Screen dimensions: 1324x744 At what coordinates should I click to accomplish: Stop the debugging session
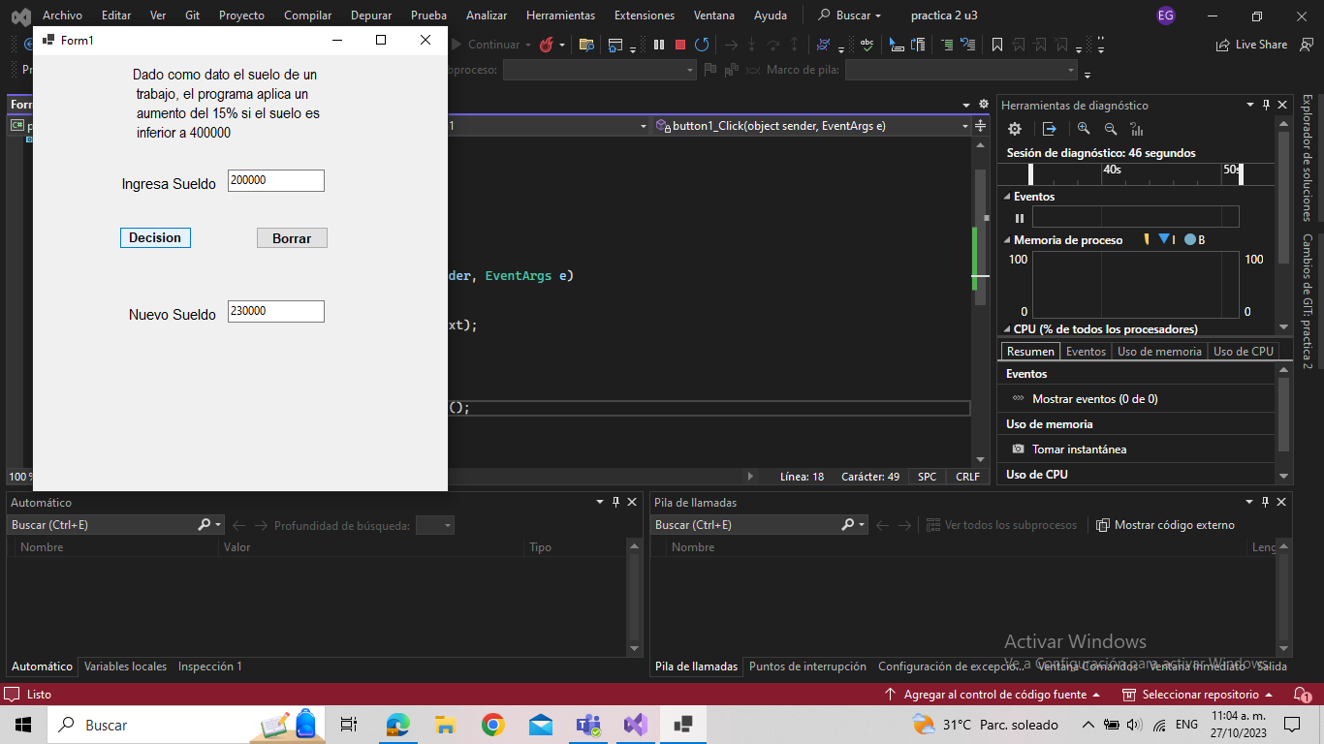click(x=678, y=44)
